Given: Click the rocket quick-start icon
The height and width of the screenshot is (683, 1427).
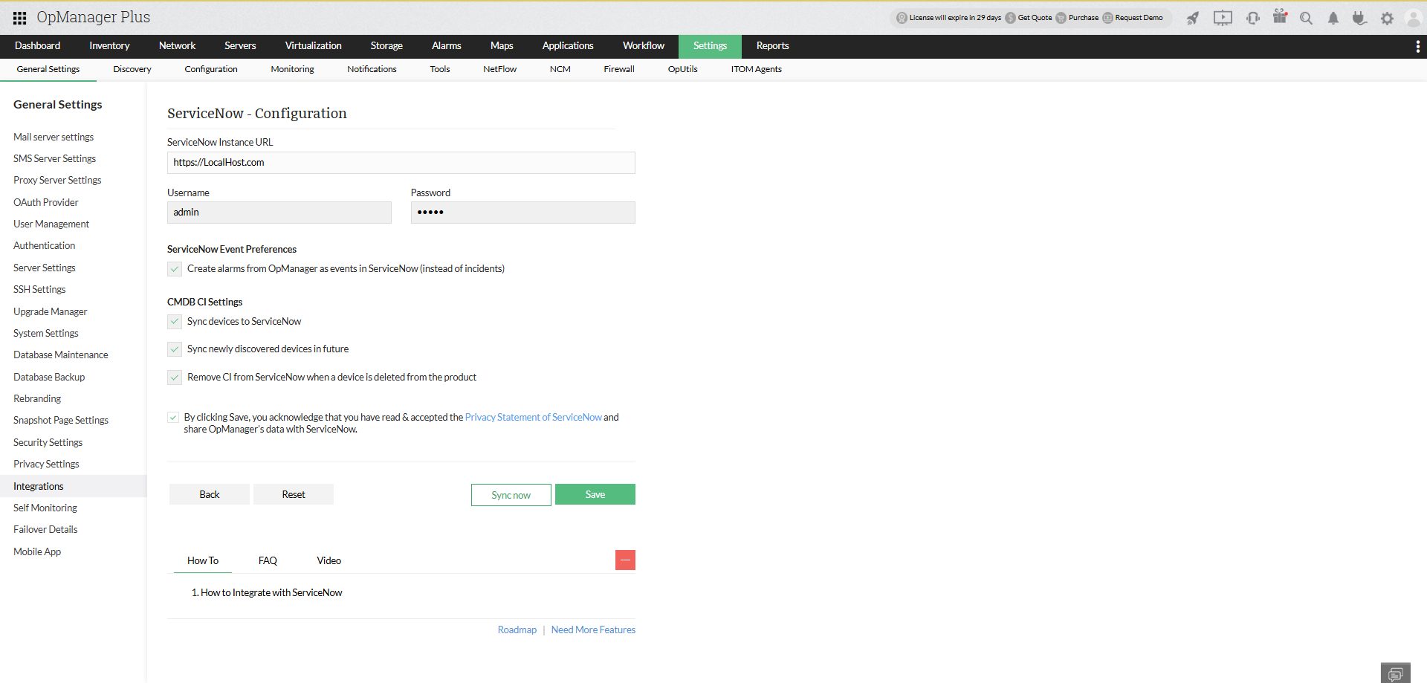Looking at the screenshot, I should click(1193, 18).
